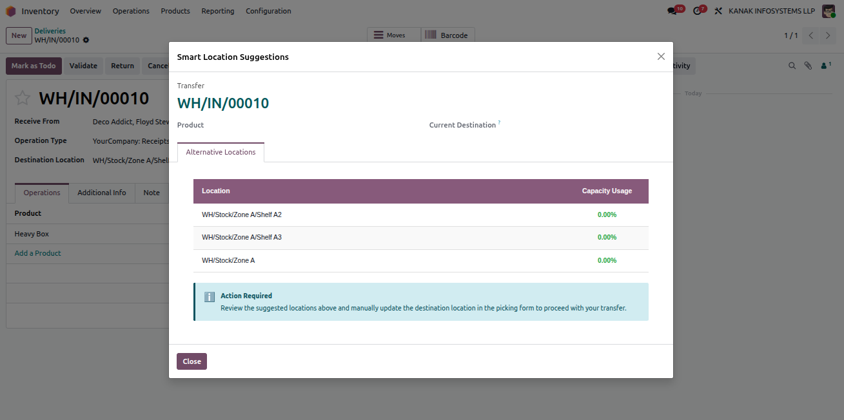Click the Inventory app logo icon
This screenshot has height=420, width=844.
pos(11,11)
